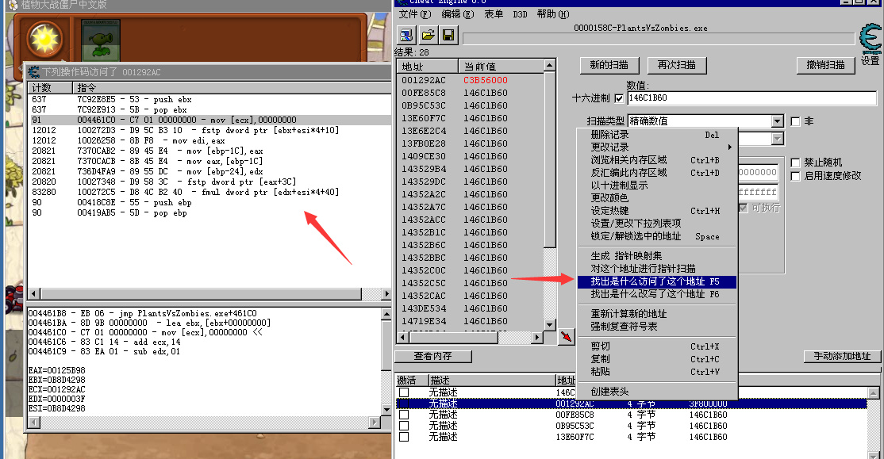Choose 更改颜色 menu item

(657, 197)
